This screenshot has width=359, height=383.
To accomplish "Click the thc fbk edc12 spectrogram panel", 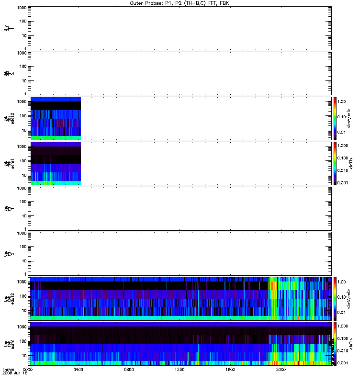I will [x=180, y=299].
